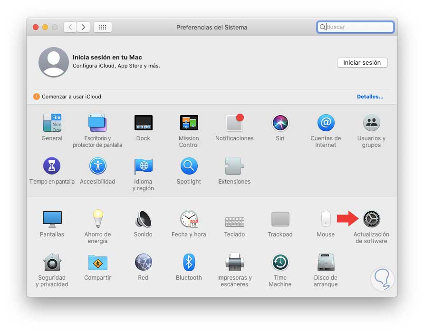Open Teclado preferences
This screenshot has height=332, width=424.
pos(234,222)
